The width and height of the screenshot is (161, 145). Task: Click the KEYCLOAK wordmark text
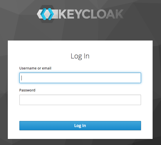tap(91, 14)
